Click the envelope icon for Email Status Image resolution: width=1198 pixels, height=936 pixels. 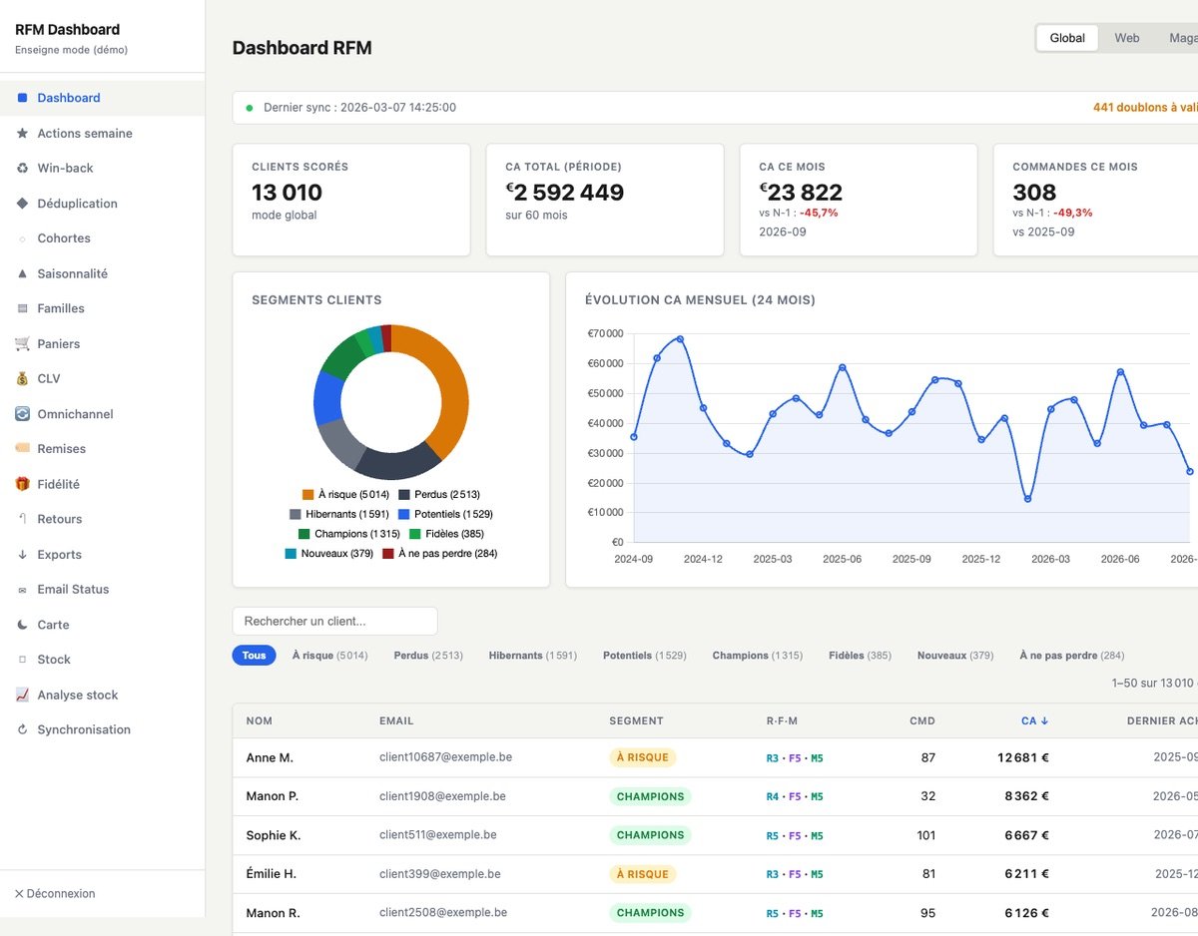pyautogui.click(x=22, y=590)
